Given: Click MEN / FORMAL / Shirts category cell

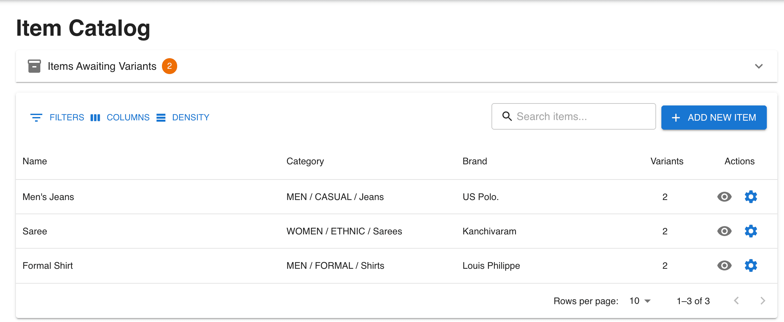Looking at the screenshot, I should [x=335, y=265].
